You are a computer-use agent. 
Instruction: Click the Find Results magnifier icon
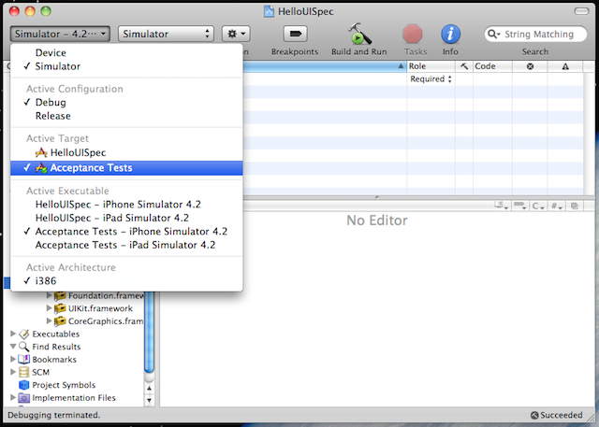[x=23, y=347]
